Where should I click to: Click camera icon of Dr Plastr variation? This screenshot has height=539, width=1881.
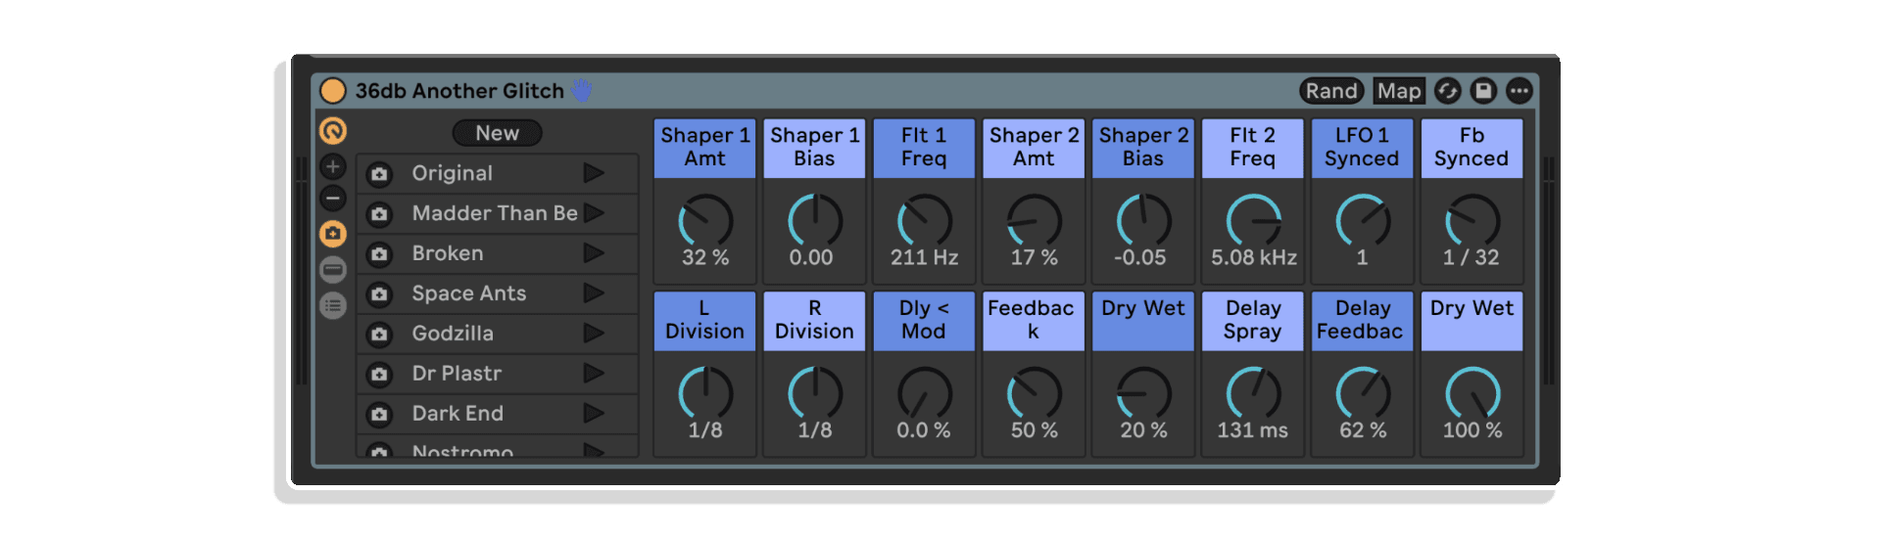(x=379, y=375)
